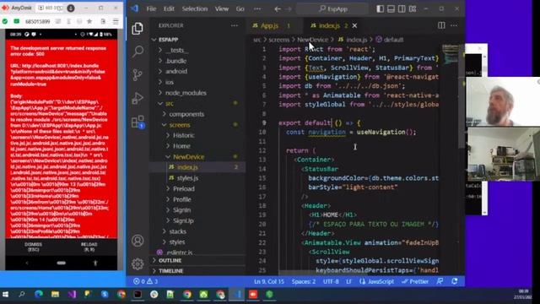Select the index.js editor tab
The width and height of the screenshot is (540, 304).
coord(329,25)
